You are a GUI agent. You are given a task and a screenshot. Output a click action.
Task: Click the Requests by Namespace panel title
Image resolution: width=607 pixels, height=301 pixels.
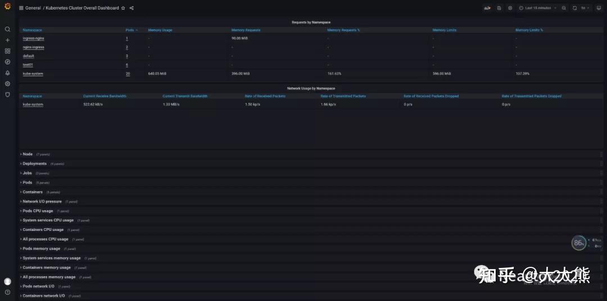click(x=311, y=22)
